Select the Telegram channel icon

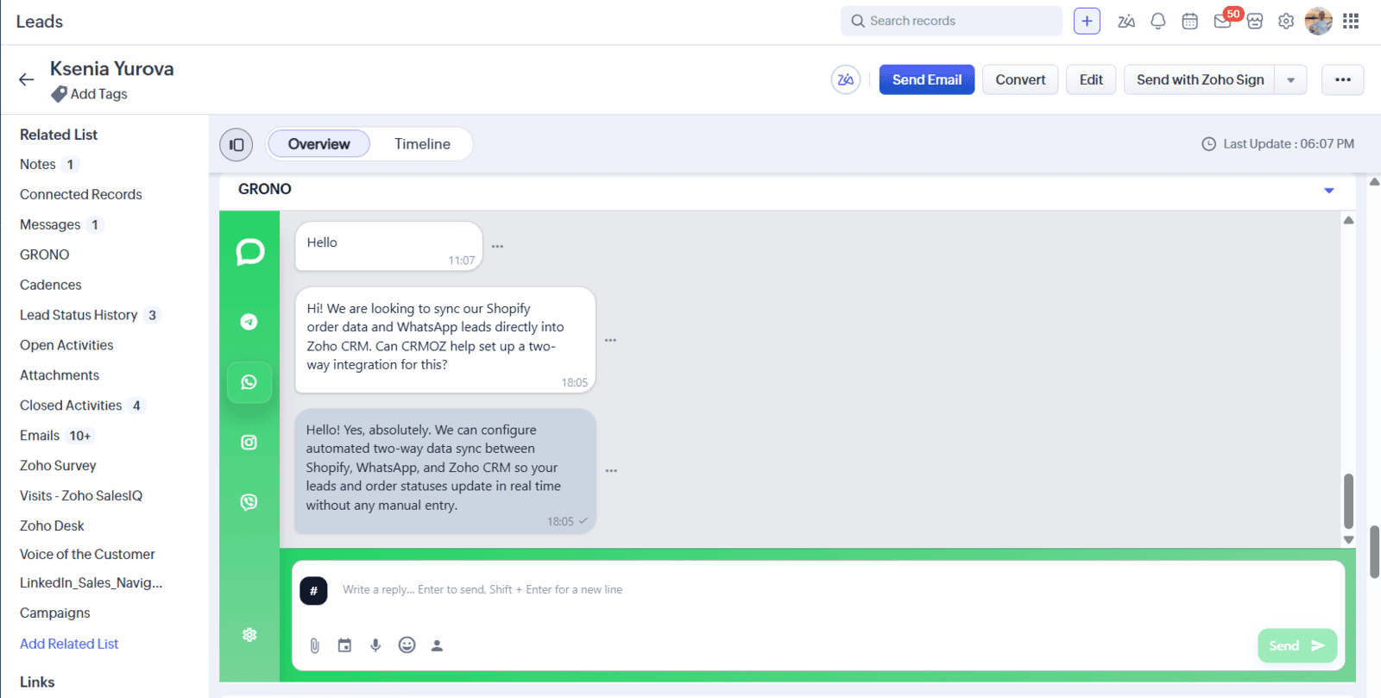(x=249, y=322)
